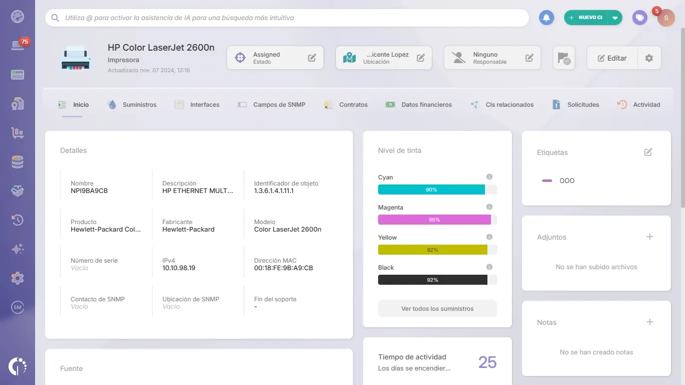Screen dimensions: 685x385
Task: Show info for Cyan ink level
Action: (x=489, y=177)
